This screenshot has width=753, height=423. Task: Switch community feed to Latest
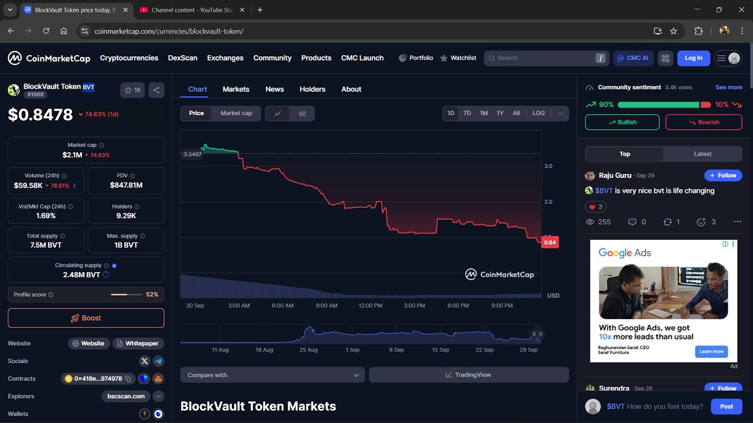click(x=703, y=154)
